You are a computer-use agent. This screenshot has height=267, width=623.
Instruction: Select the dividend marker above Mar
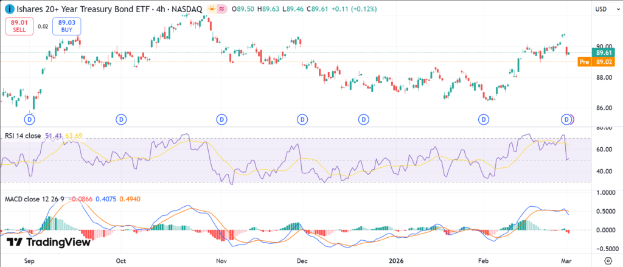coord(566,119)
